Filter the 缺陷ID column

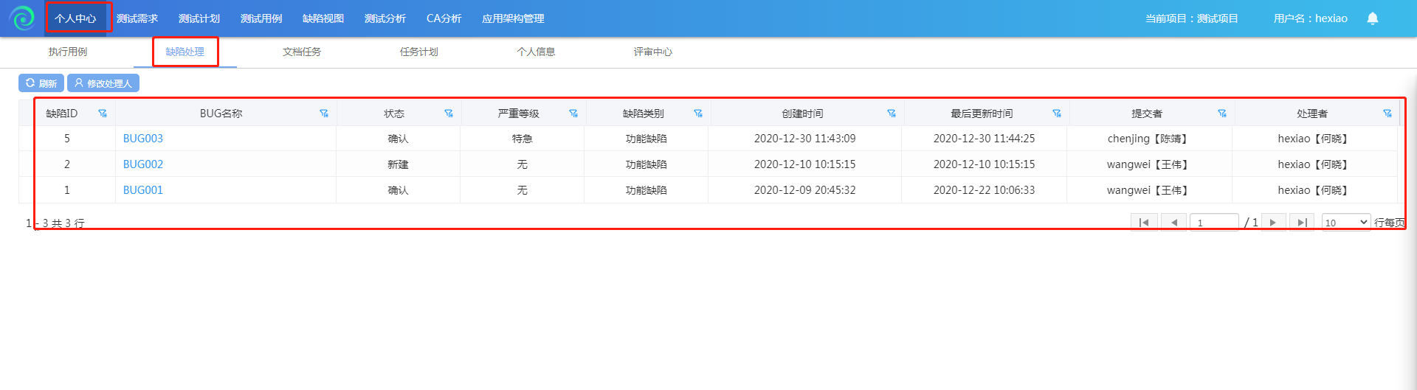[x=103, y=114]
